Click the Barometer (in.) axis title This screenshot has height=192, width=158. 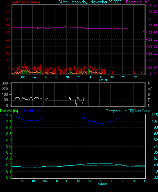138,2
